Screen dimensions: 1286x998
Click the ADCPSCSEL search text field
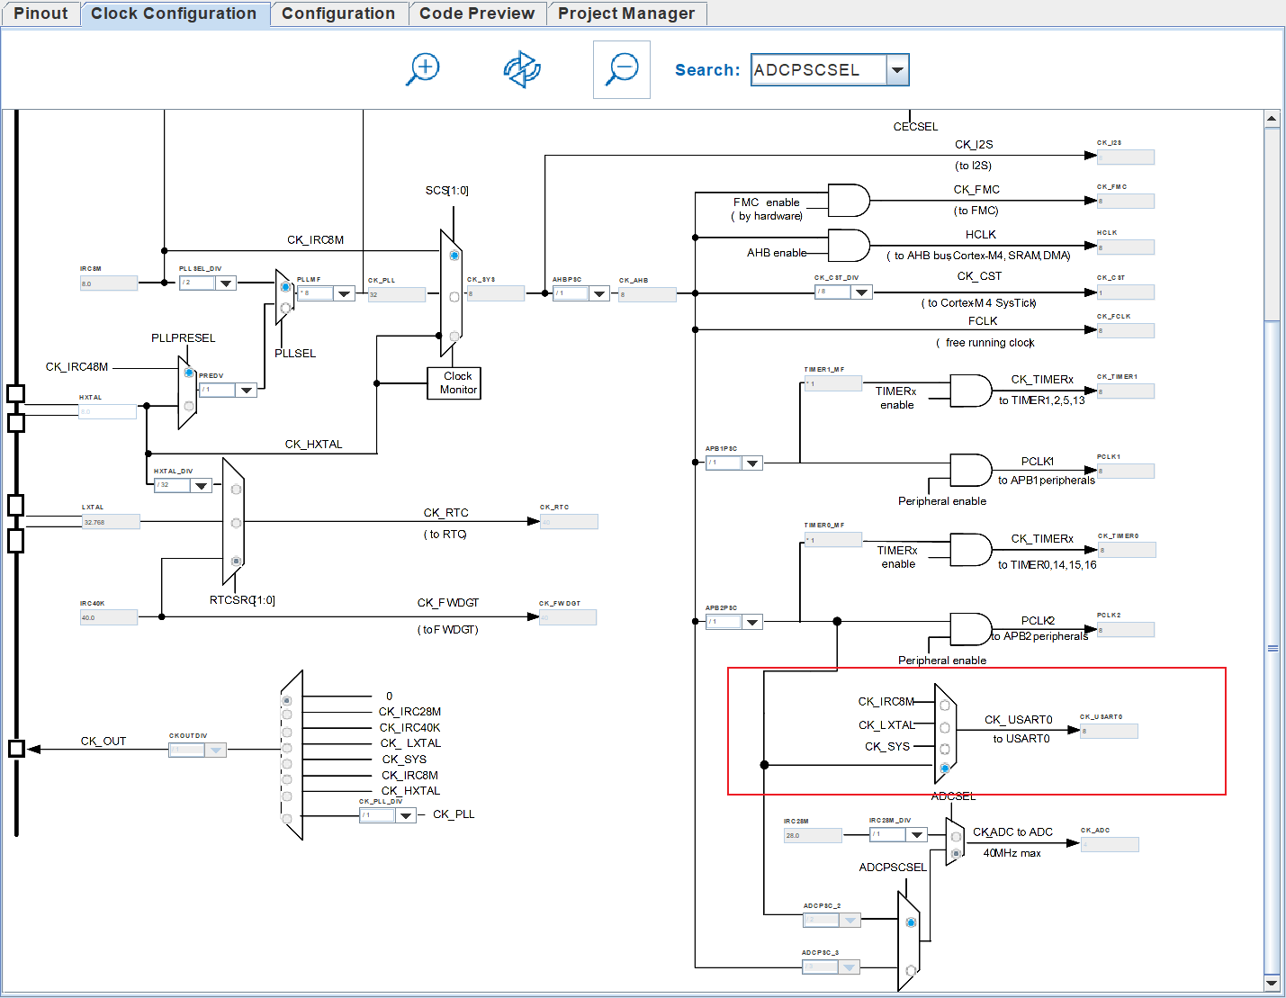click(x=819, y=70)
